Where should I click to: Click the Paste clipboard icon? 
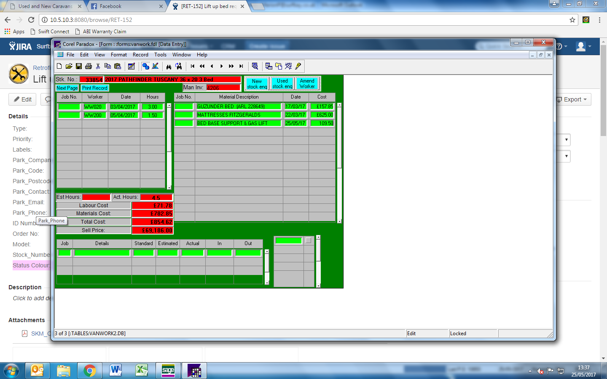pos(118,66)
